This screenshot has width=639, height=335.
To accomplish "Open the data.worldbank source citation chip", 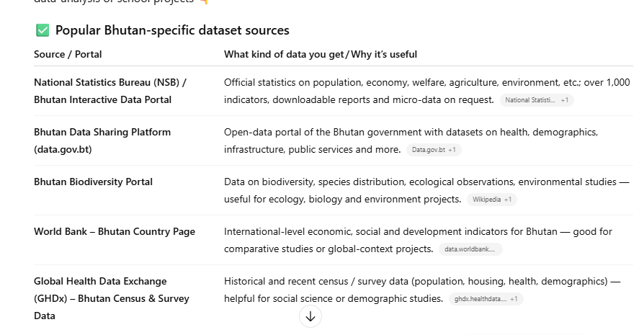I will point(470,249).
